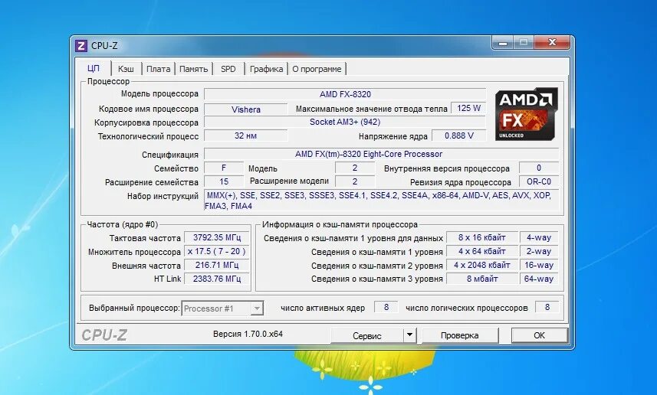Select the 4 x 2048 кбайт L2 value
Viewport: 657px width, 395px height.
pyautogui.click(x=482, y=266)
